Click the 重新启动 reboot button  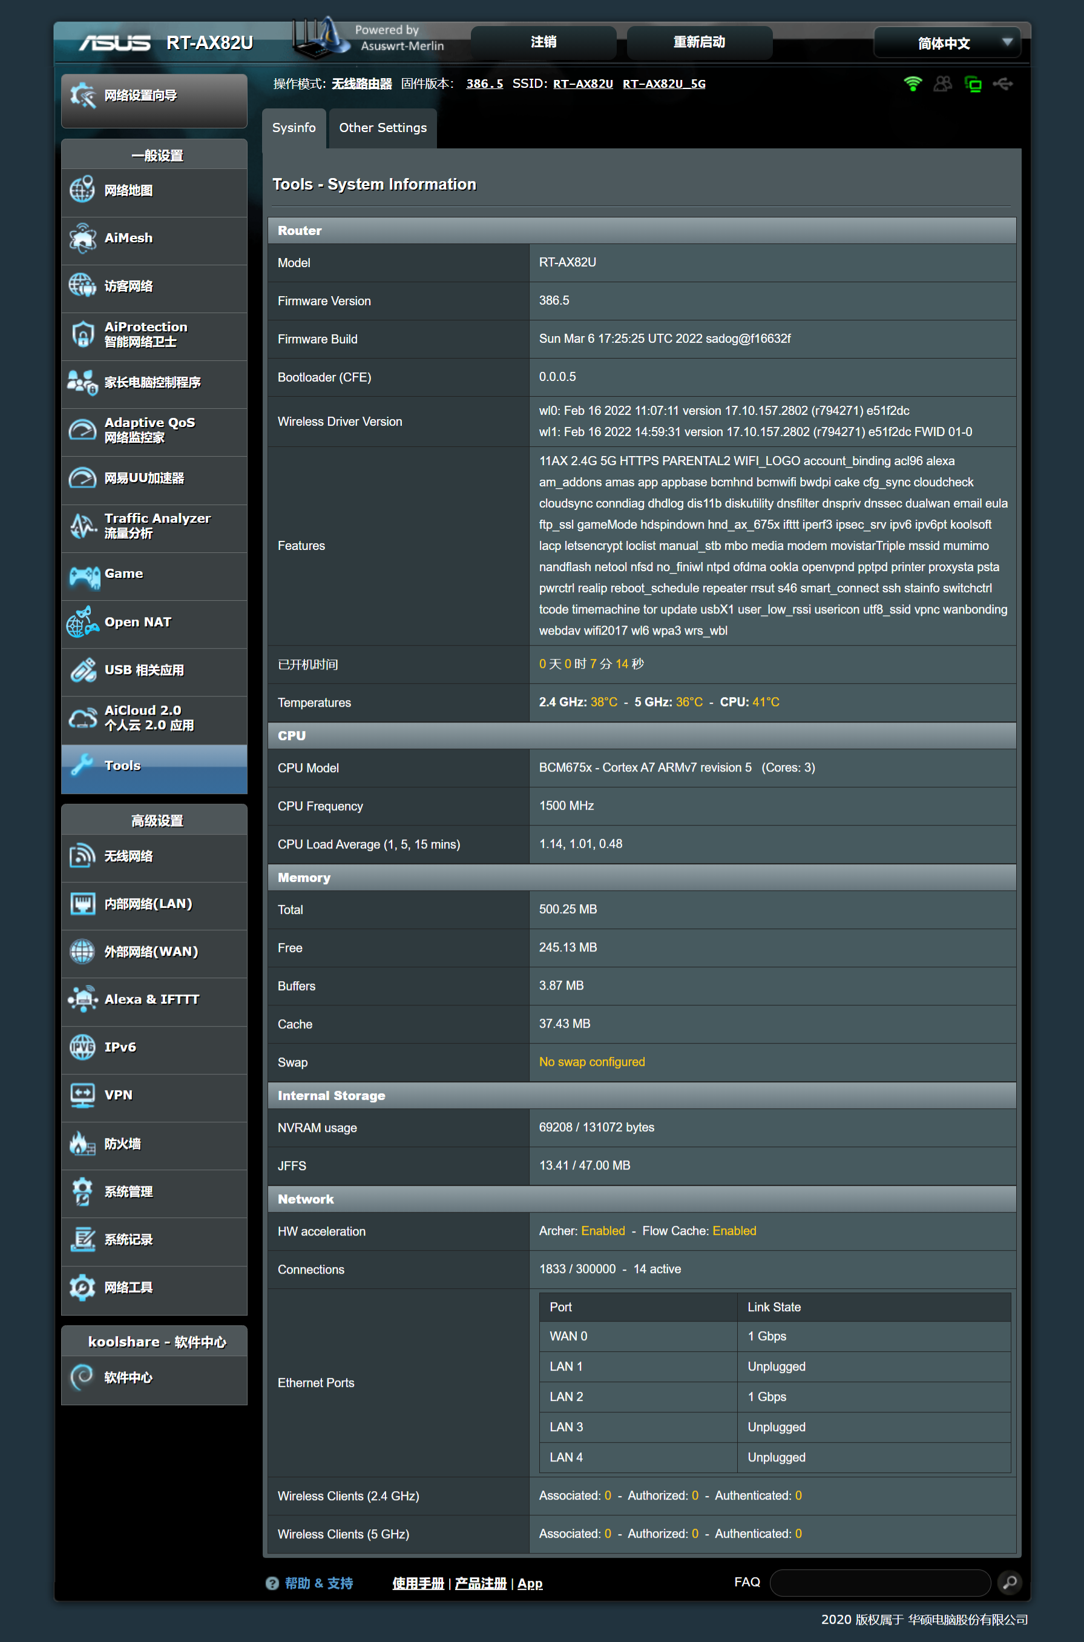(698, 43)
